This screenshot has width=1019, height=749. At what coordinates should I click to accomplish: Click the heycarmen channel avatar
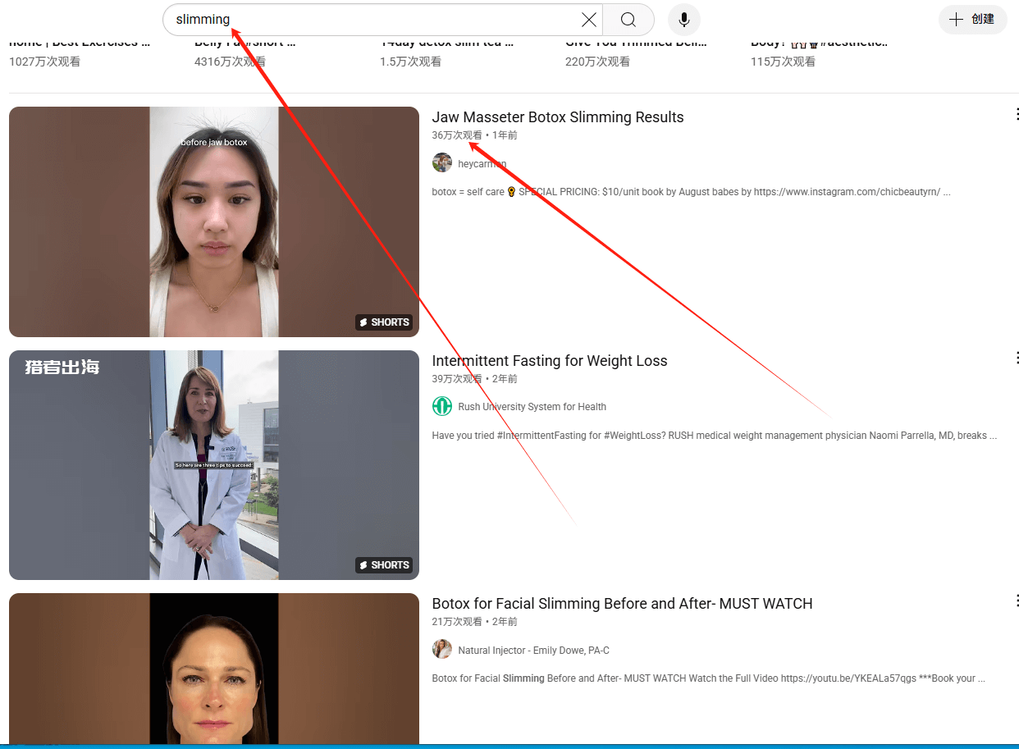click(442, 162)
